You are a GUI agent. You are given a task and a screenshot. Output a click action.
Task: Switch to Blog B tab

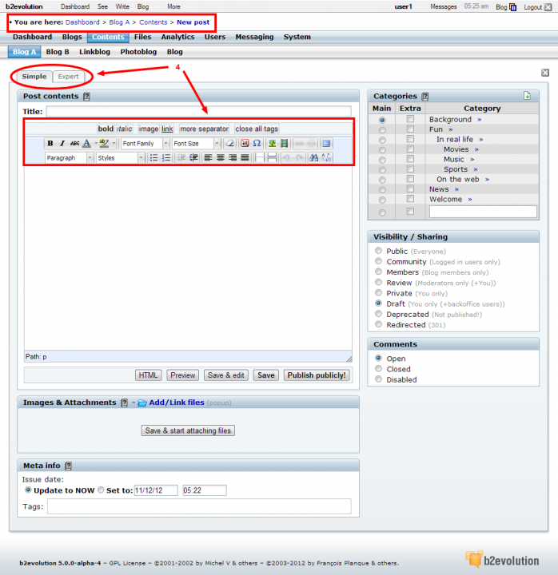(x=58, y=52)
